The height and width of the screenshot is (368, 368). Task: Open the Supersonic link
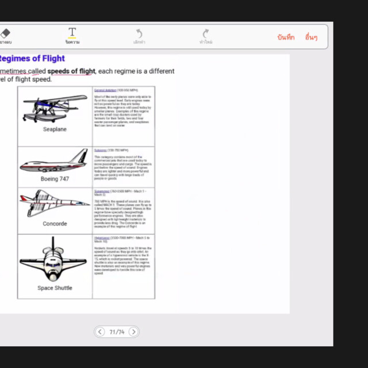tap(102, 191)
